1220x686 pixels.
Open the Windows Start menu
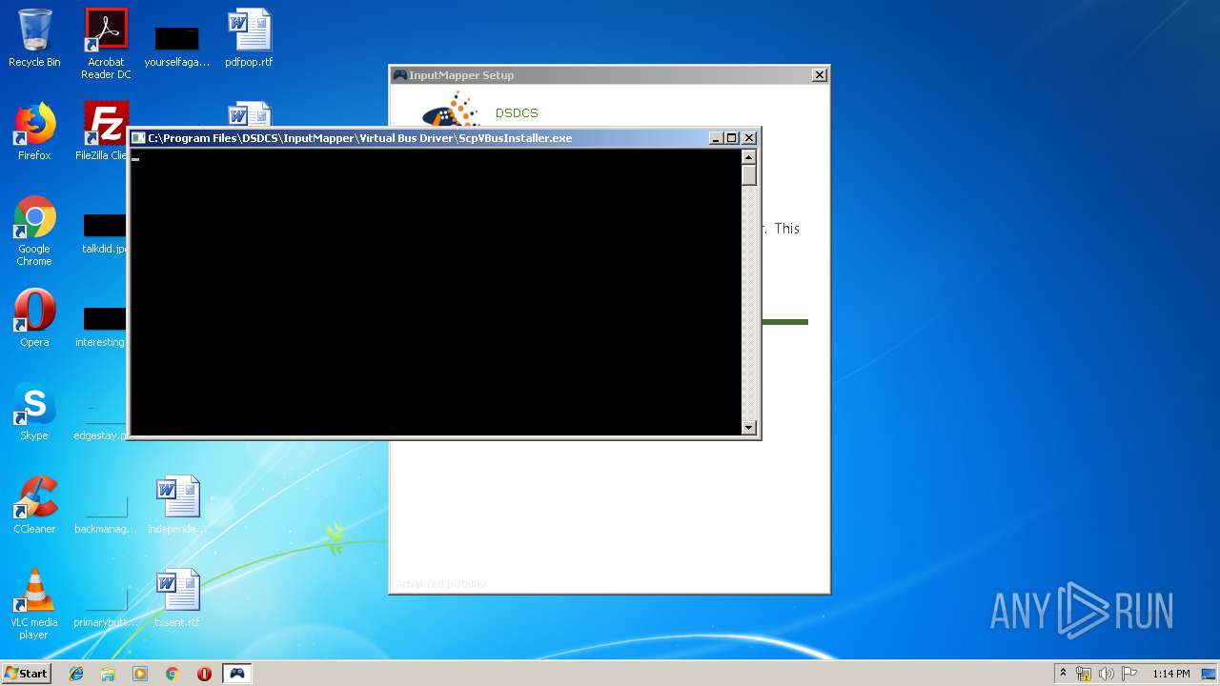[x=26, y=674]
